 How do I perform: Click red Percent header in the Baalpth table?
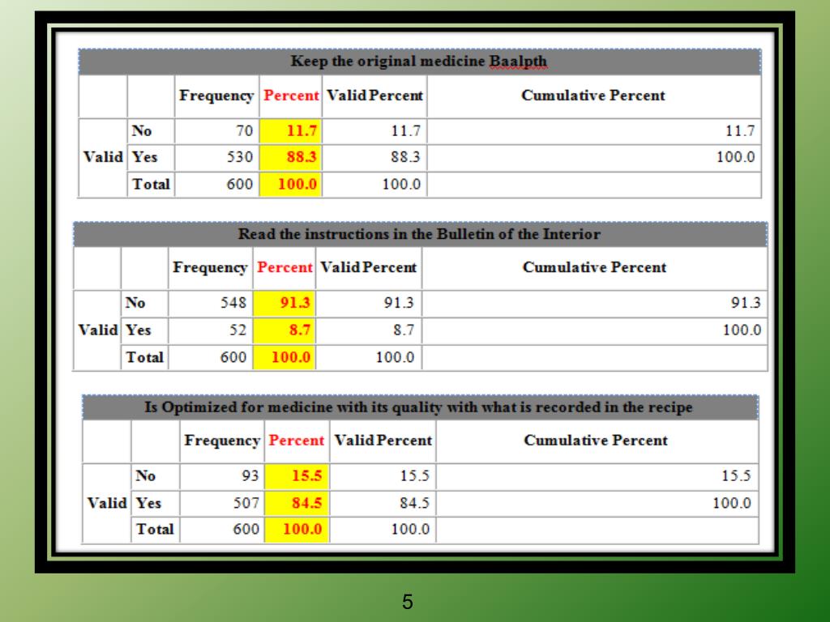click(x=291, y=96)
